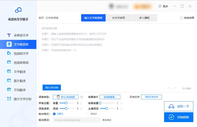Click the 录音转文字 T icon
The image size is (197, 127).
tap(9, 35)
